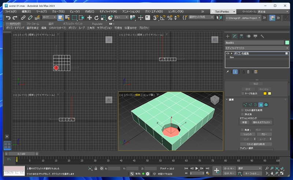Toggle オートキー mode
Image resolution: width=293 pixels, height=180 pixels.
[229, 168]
